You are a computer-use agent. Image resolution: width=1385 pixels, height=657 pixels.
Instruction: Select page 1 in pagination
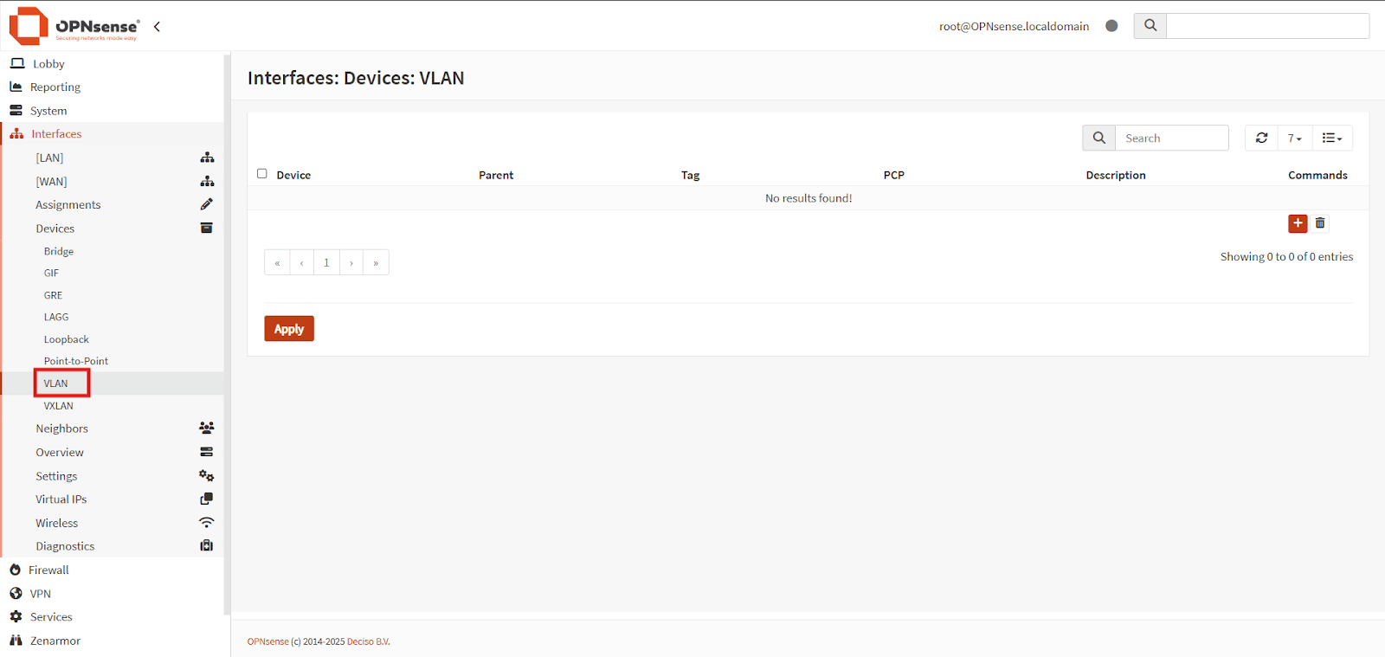326,262
